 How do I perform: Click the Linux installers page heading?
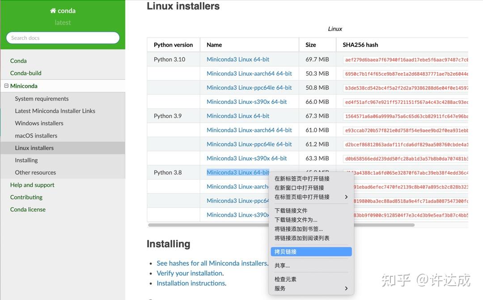(x=183, y=6)
